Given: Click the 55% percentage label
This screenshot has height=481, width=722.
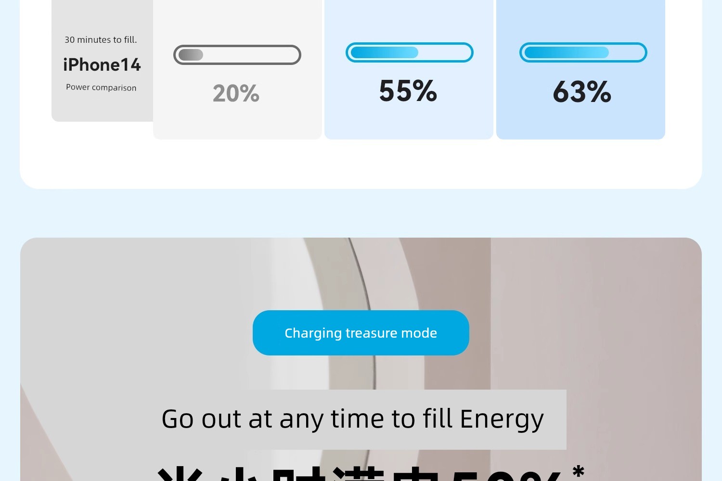Looking at the screenshot, I should tap(408, 90).
